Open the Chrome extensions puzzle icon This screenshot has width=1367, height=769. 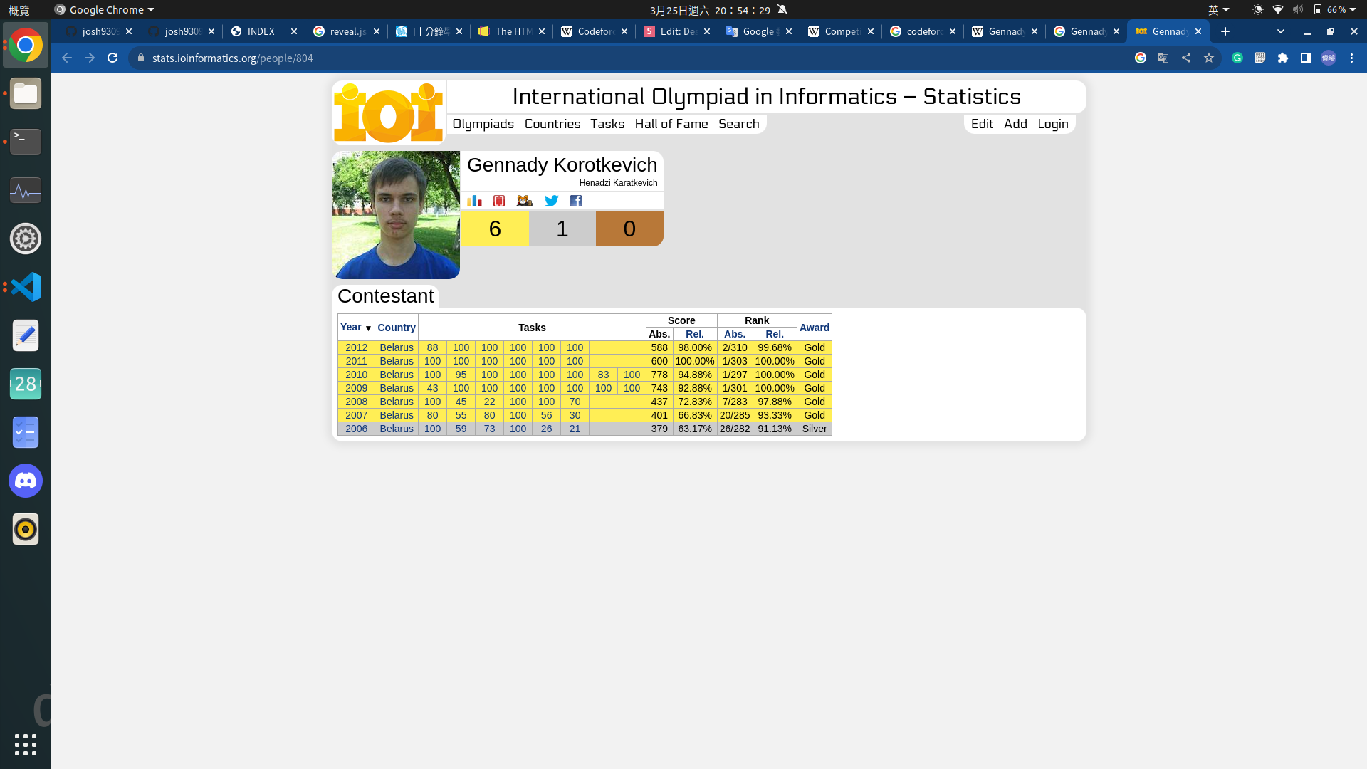click(x=1283, y=58)
